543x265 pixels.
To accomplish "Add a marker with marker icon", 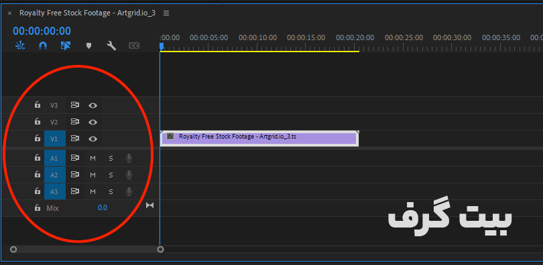I will tap(88, 46).
